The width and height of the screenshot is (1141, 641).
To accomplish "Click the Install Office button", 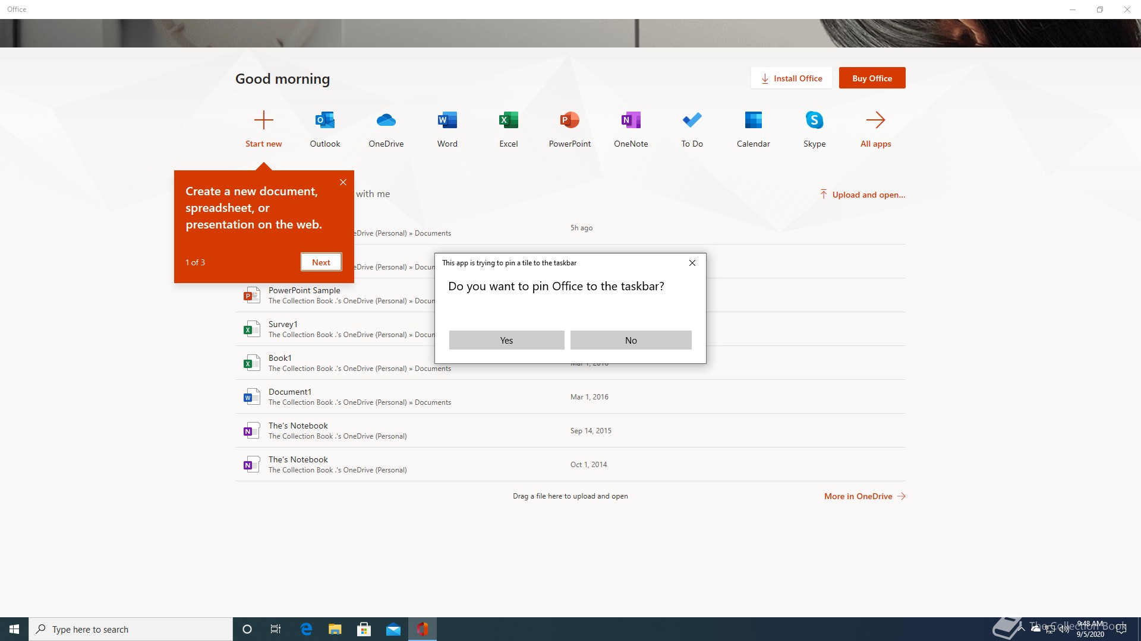I will (x=792, y=78).
